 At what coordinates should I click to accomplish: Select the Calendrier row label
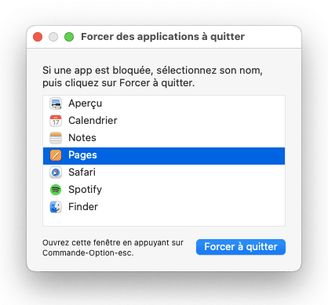tap(93, 121)
